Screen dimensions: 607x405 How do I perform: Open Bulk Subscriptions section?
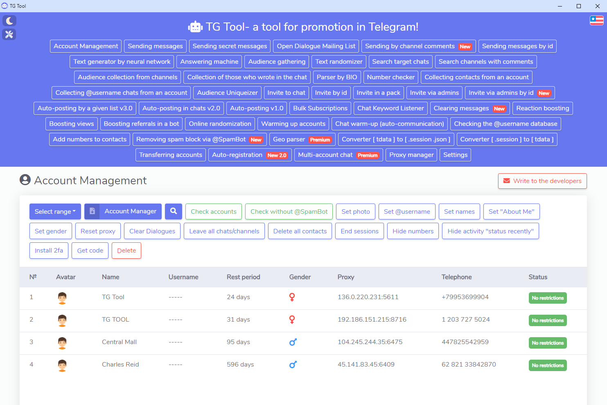[320, 108]
